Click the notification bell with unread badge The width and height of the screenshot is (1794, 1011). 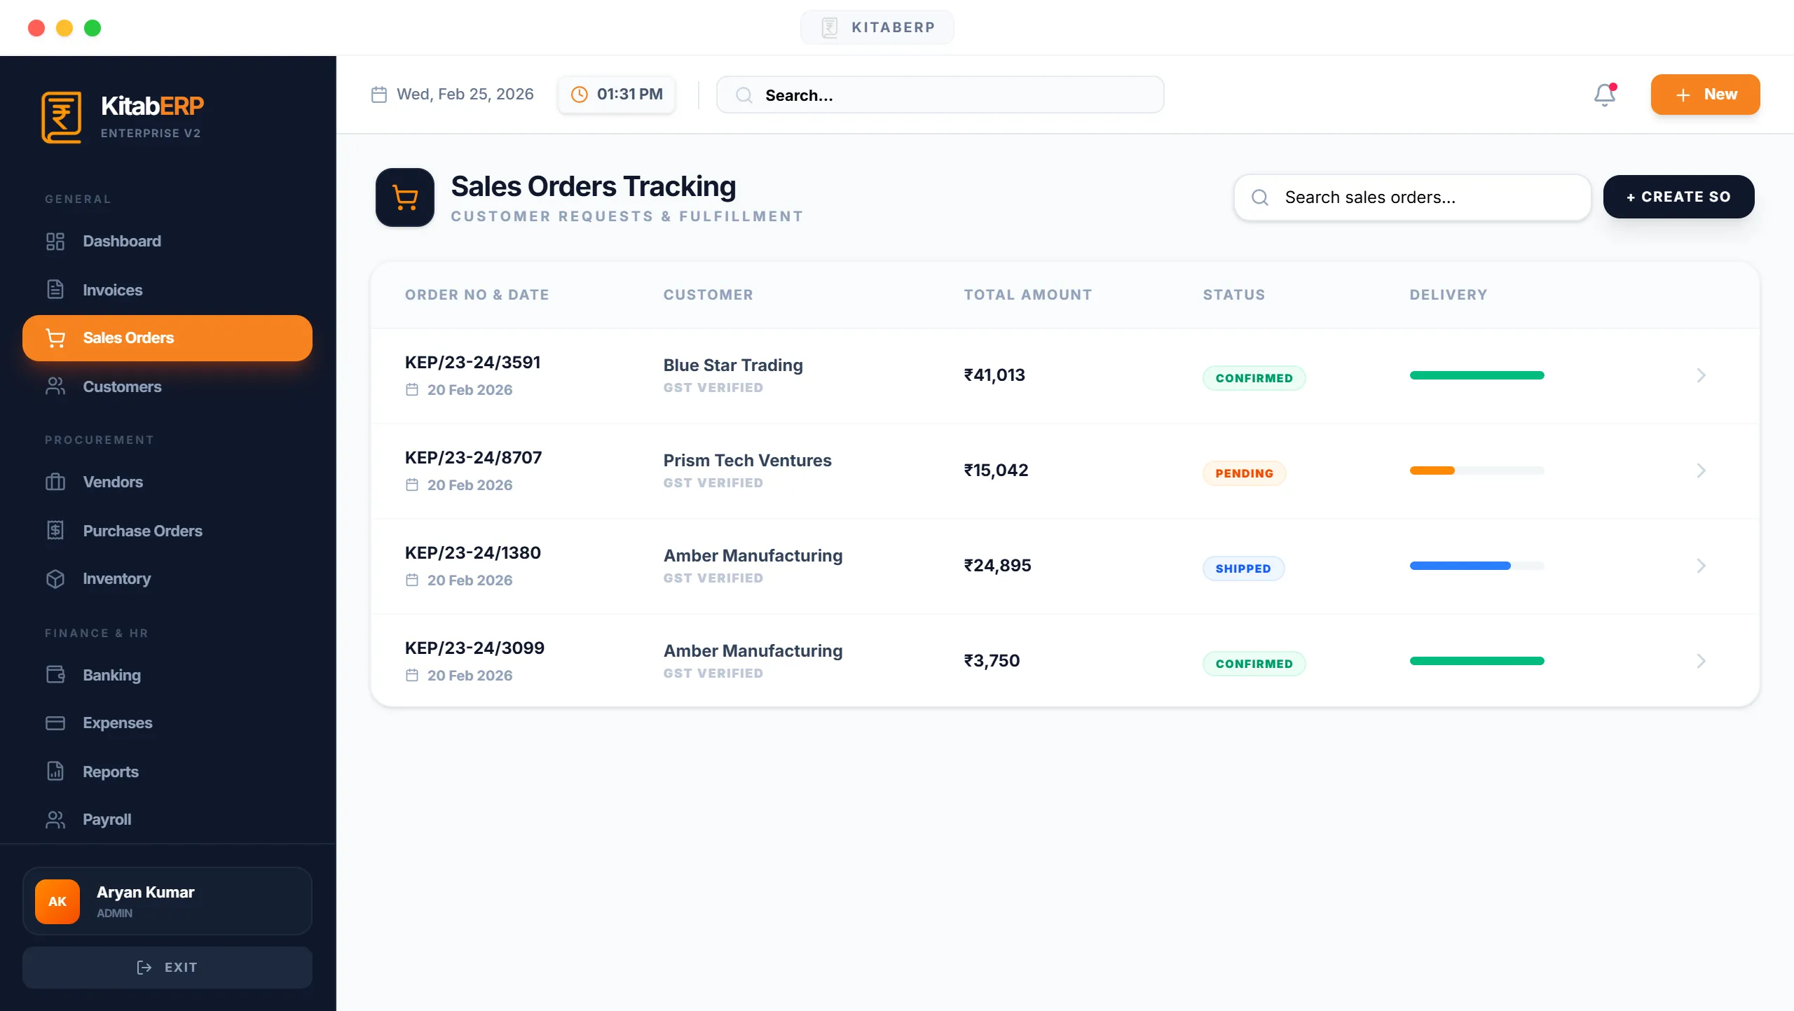(x=1603, y=95)
